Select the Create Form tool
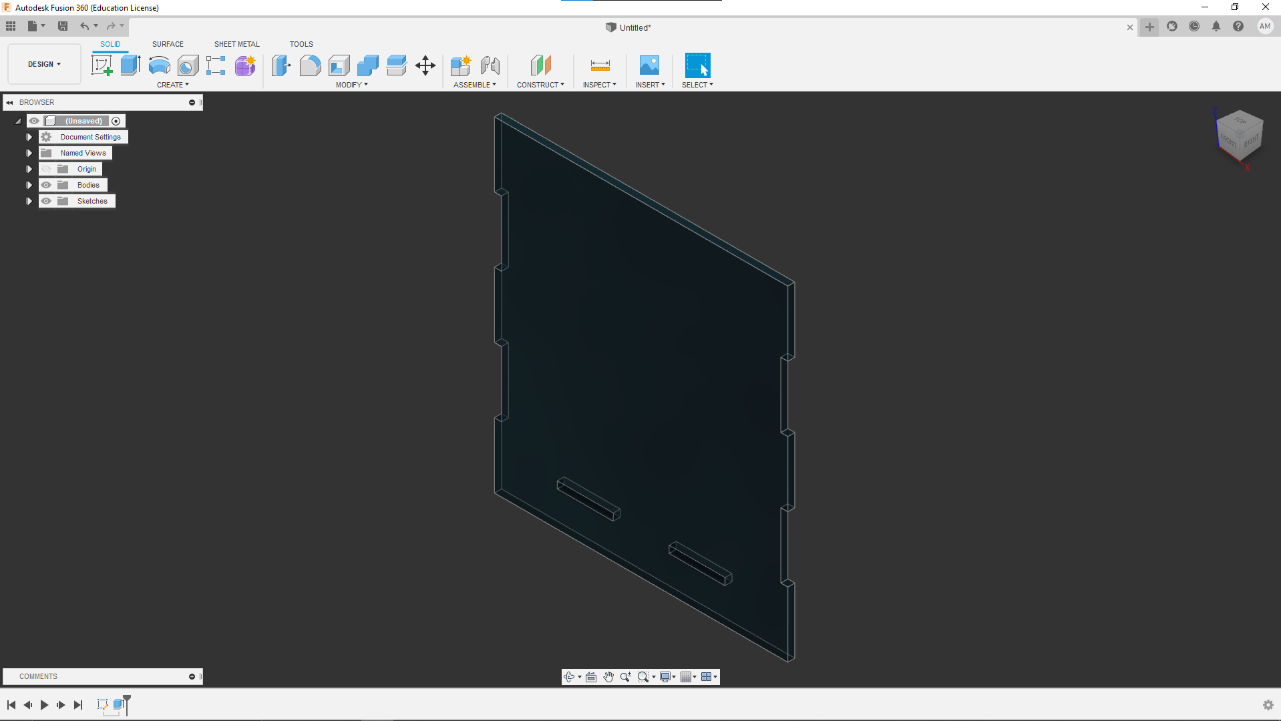The height and width of the screenshot is (721, 1281). 245,65
